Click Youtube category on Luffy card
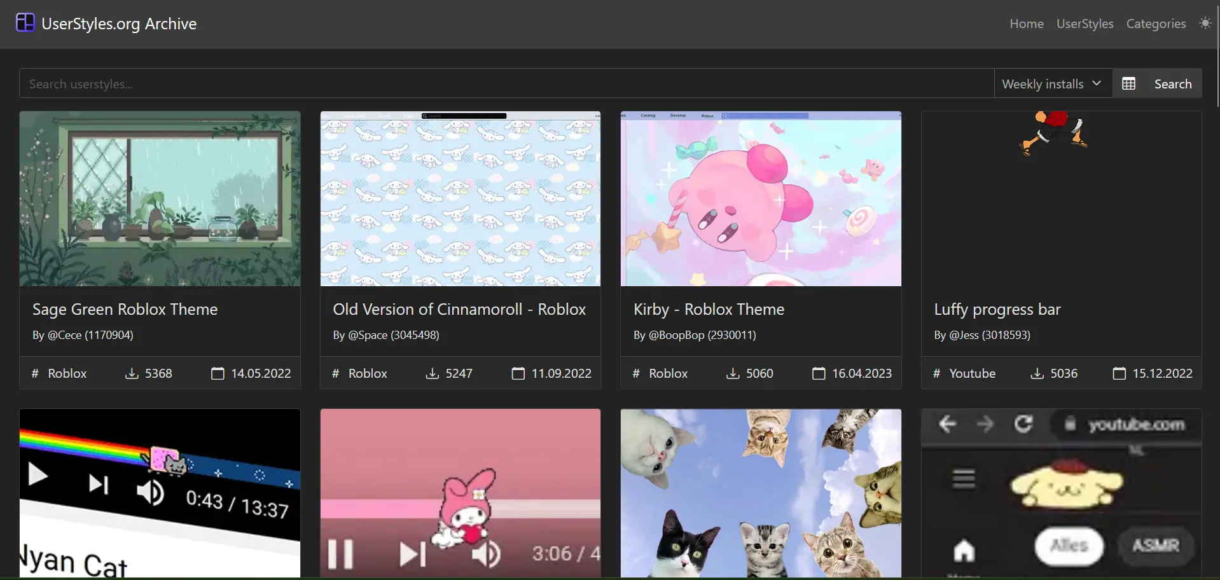Image resolution: width=1220 pixels, height=580 pixels. click(973, 373)
